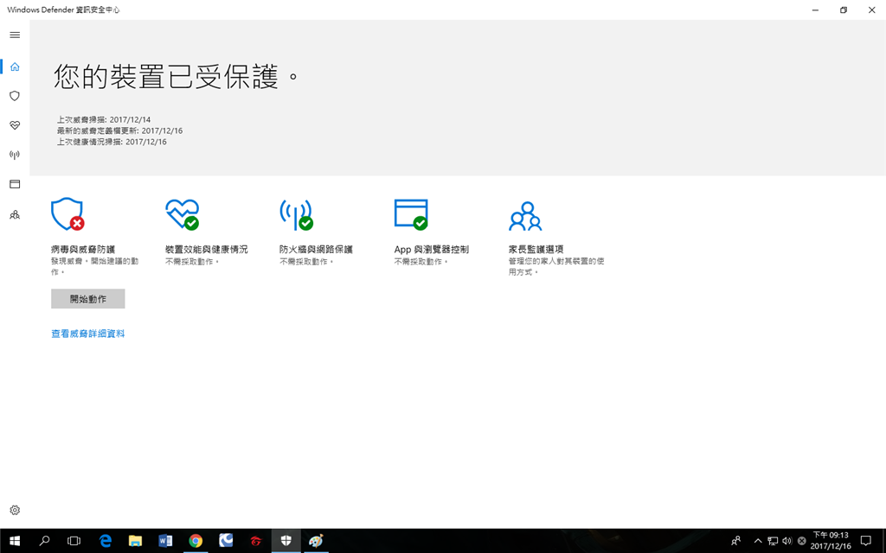Open the 裝置效能與健康情況 heading
886x553 pixels.
click(206, 249)
